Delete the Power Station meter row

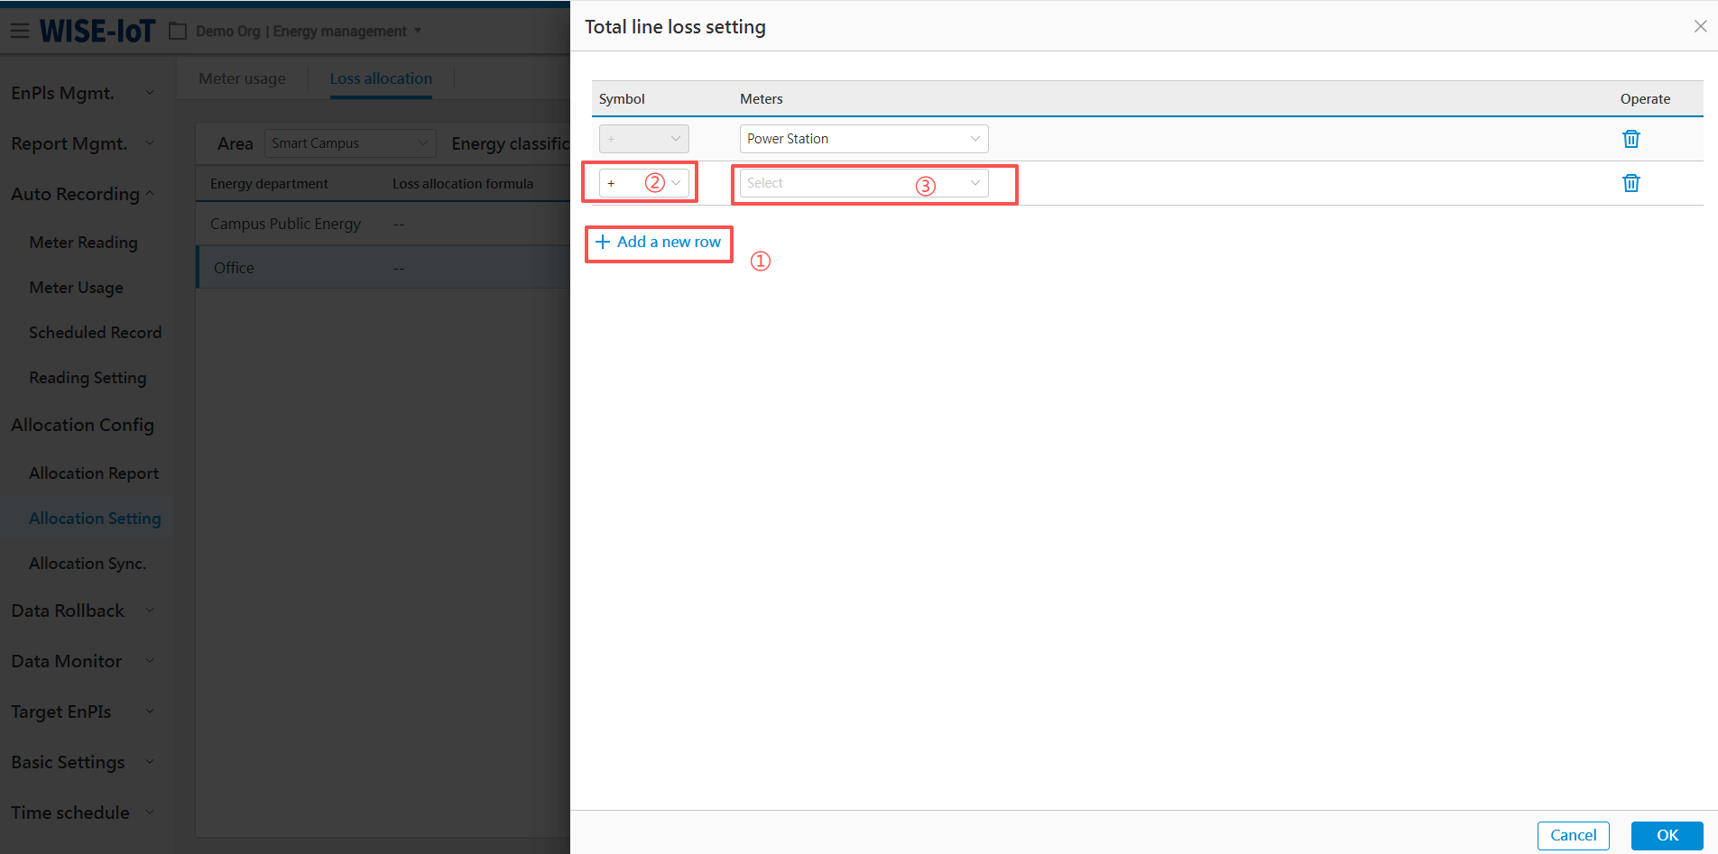click(x=1630, y=139)
